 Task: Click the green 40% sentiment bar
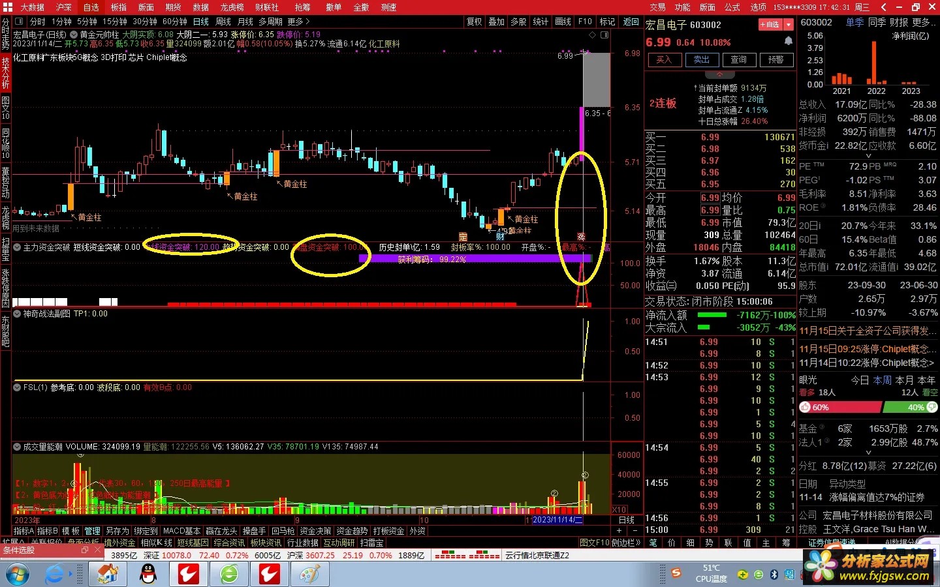point(910,407)
